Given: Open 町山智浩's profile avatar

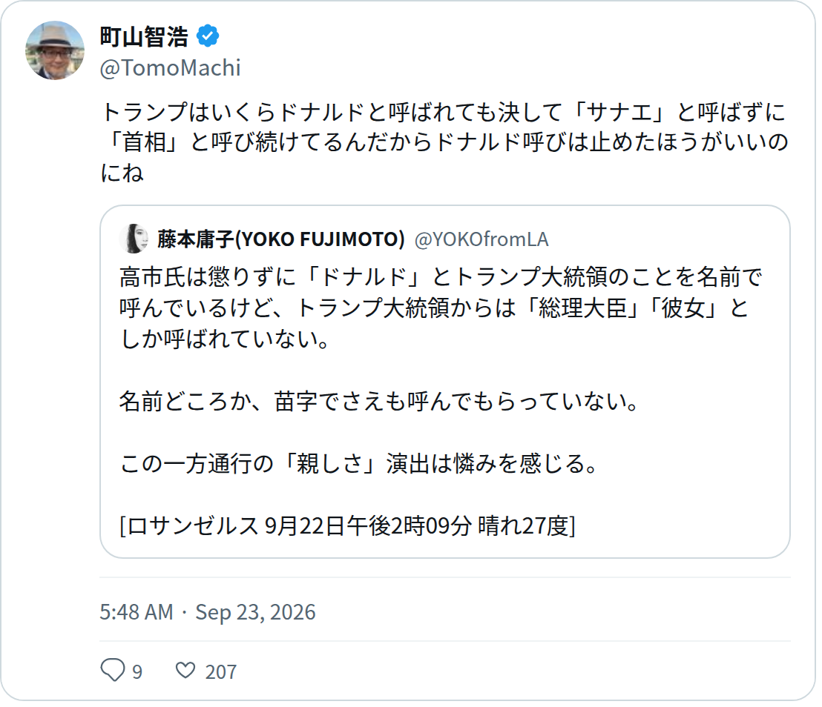Looking at the screenshot, I should 55,51.
